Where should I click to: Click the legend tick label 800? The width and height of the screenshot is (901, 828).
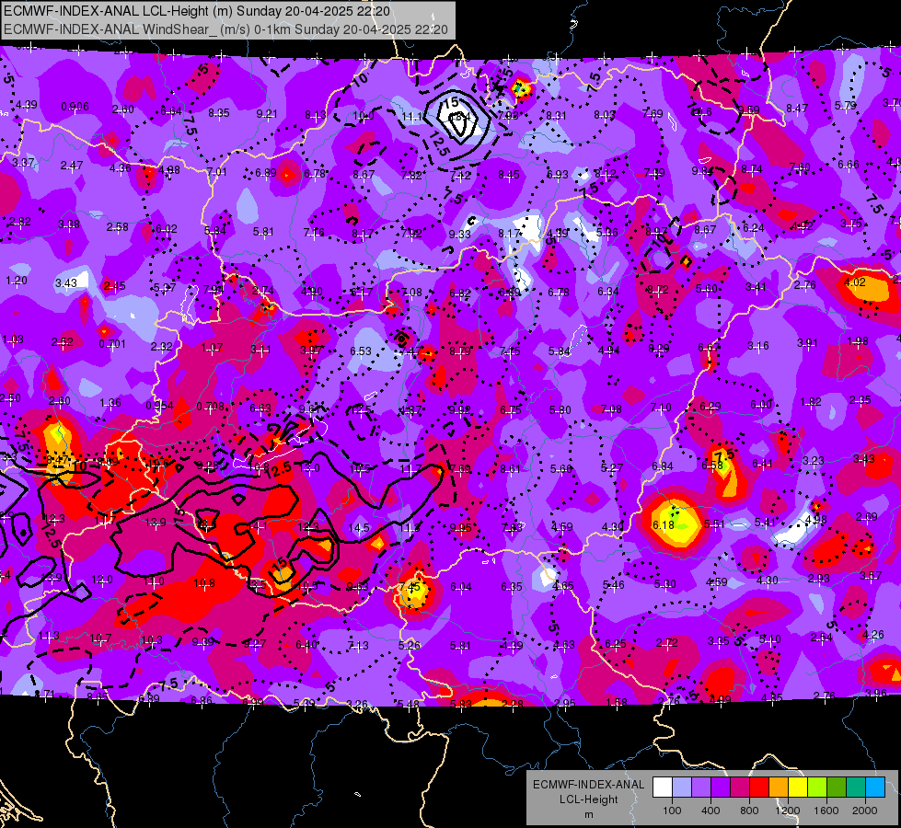click(749, 811)
